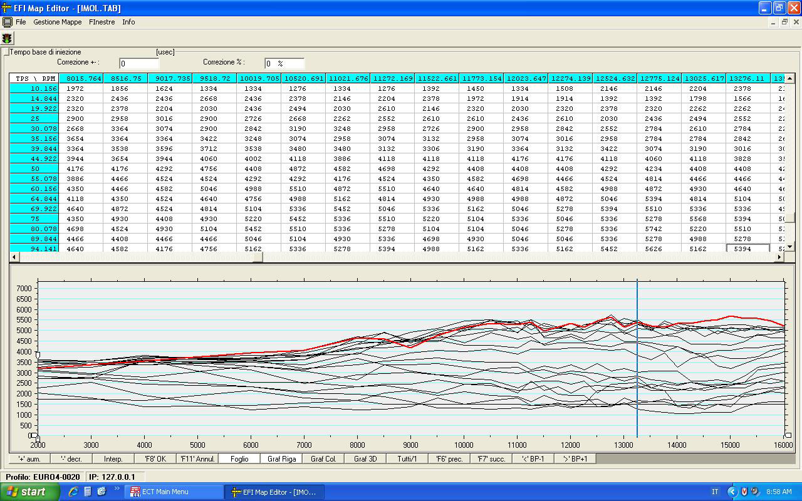Launch Internet Explorer from the quick launch
Image resolution: width=802 pixels, height=501 pixels.
pyautogui.click(x=74, y=492)
